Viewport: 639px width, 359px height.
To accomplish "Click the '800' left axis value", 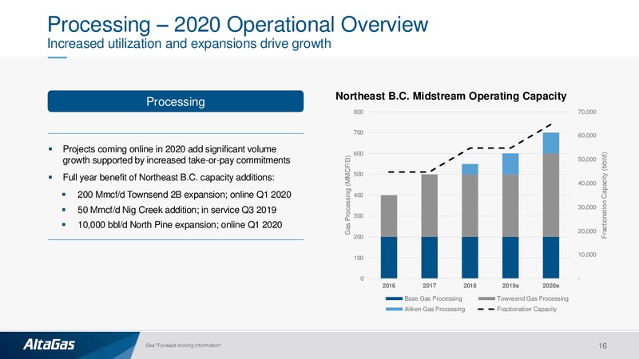I will pyautogui.click(x=359, y=112).
